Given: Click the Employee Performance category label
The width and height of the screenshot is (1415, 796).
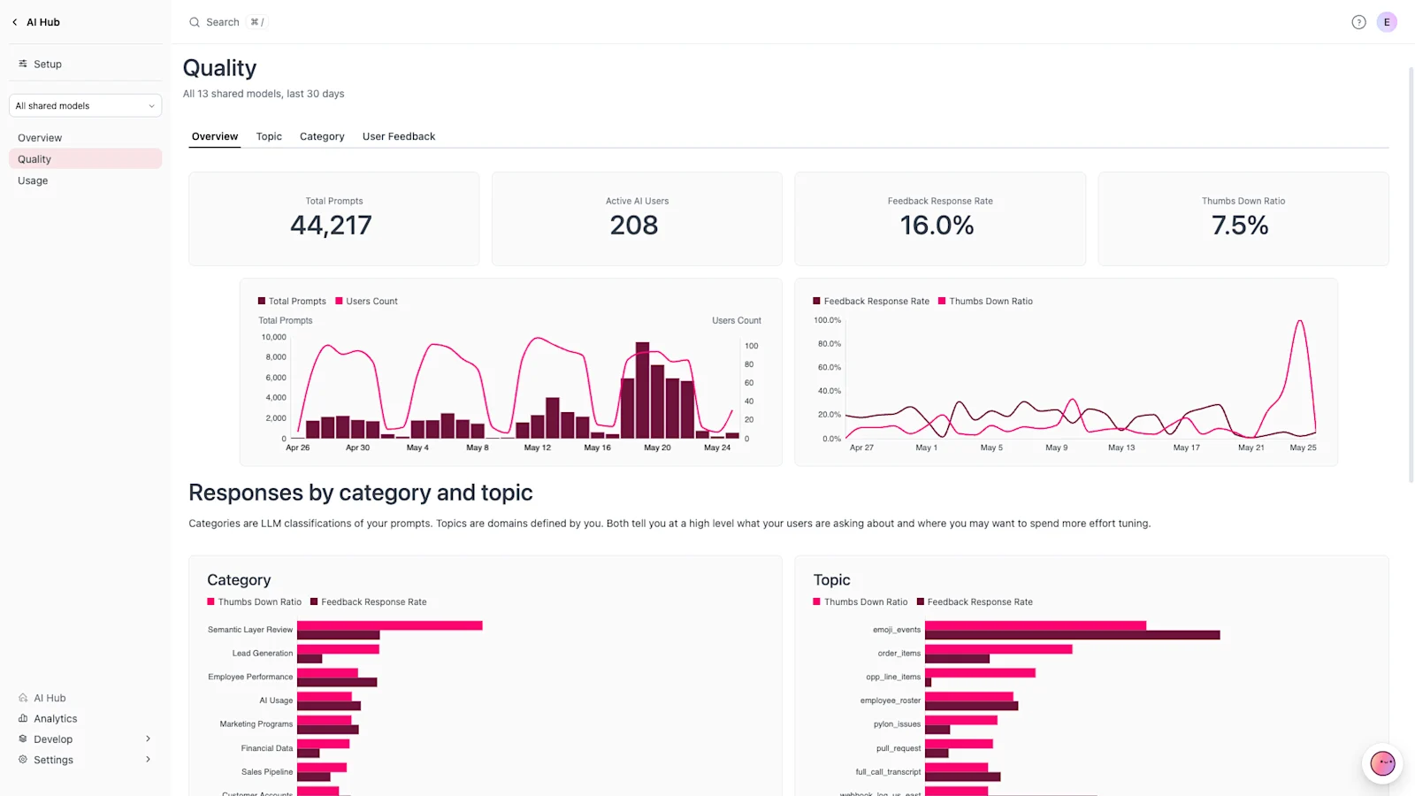Looking at the screenshot, I should tap(250, 677).
